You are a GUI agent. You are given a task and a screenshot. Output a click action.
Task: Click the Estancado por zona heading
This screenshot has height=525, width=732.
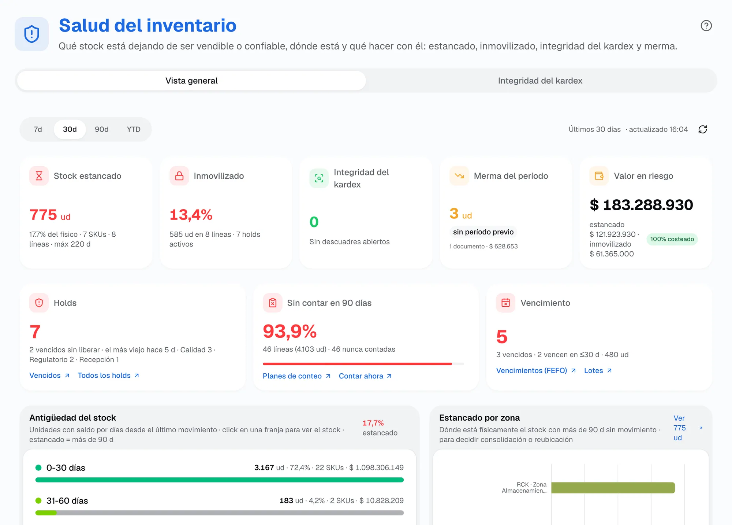tap(479, 418)
